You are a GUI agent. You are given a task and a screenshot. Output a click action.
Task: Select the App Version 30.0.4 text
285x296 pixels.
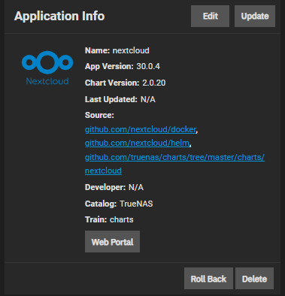(123, 66)
